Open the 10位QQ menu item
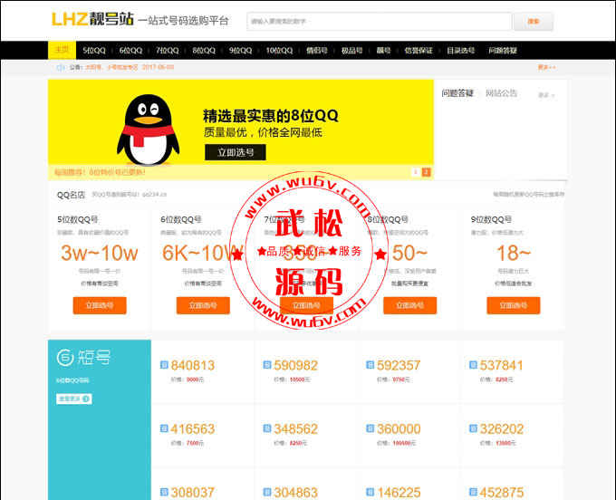 tap(279, 51)
